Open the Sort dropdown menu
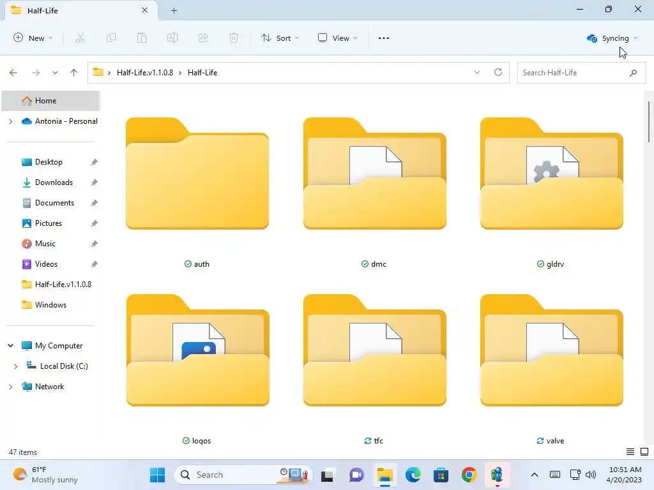This screenshot has width=654, height=490. (280, 38)
